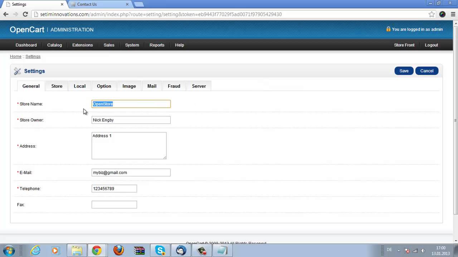Click Logout in the admin menu
This screenshot has width=458, height=257.
(x=431, y=45)
